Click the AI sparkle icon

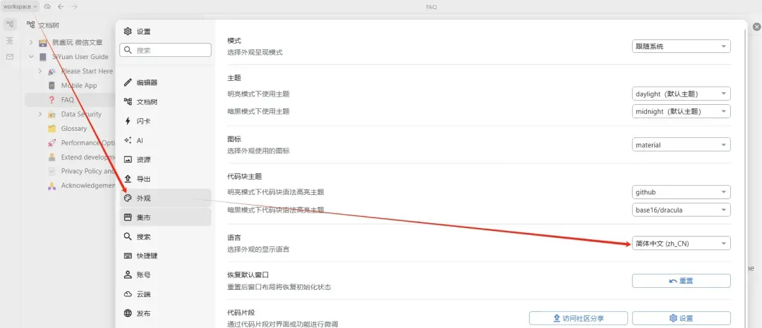coord(128,141)
